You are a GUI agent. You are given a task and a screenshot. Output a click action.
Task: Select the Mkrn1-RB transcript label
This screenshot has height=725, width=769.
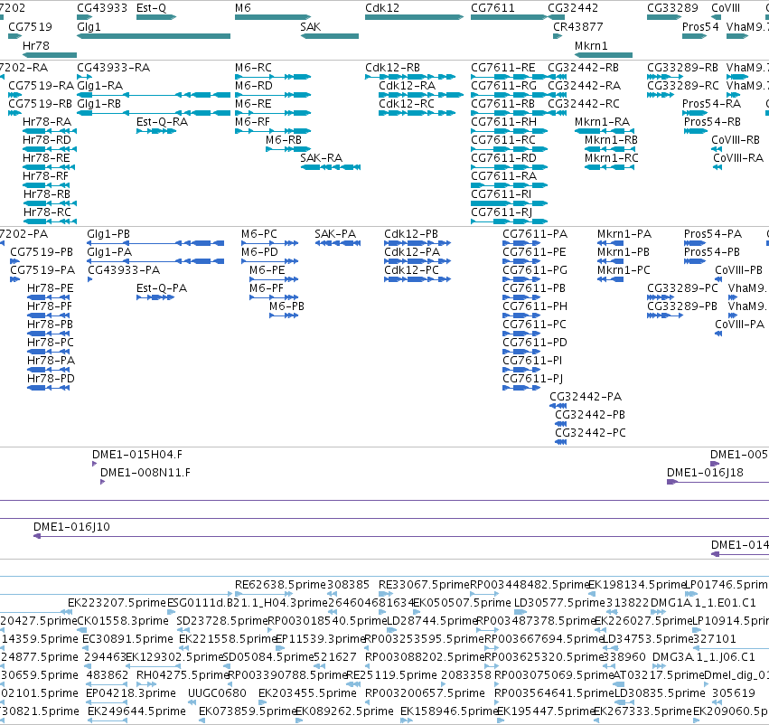611,140
